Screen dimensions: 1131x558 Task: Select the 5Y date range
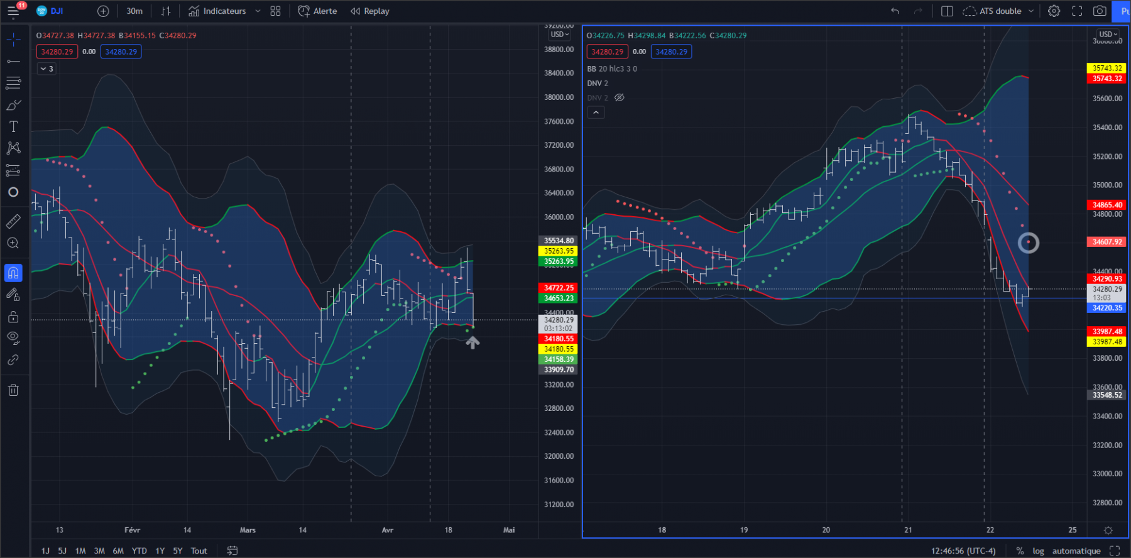(178, 551)
